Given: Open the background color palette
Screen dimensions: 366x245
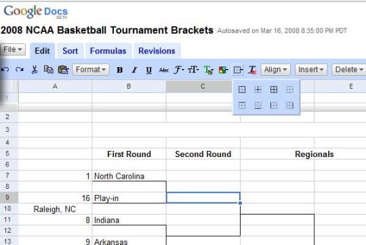Looking at the screenshot, I should (223, 70).
